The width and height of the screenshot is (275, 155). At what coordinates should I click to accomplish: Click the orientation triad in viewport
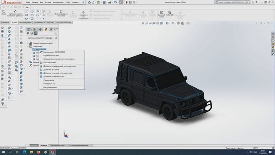tap(66, 134)
